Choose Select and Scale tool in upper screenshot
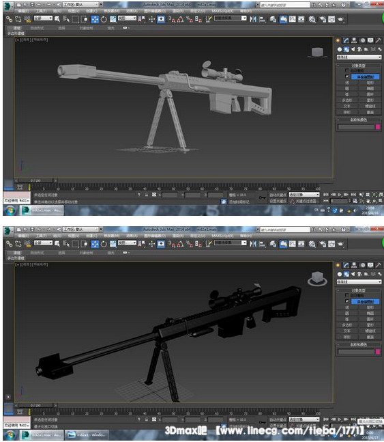 pyautogui.click(x=113, y=19)
